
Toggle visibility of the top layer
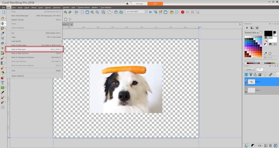(246, 80)
